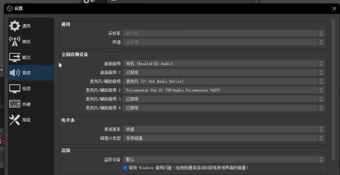Close the 设置 window
340x175 pixels.
coord(334,8)
